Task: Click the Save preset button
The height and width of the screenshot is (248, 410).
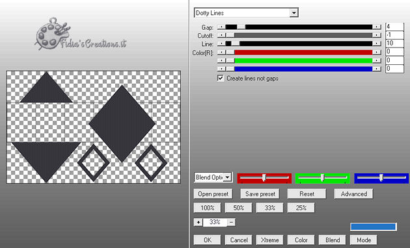Action: click(260, 194)
